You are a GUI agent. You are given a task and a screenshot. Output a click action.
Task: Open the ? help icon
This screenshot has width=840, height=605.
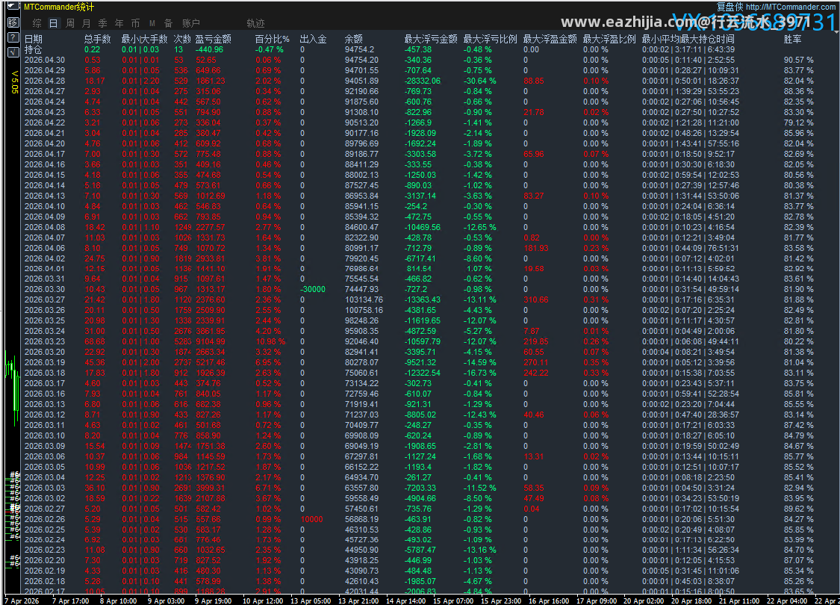coord(13,37)
